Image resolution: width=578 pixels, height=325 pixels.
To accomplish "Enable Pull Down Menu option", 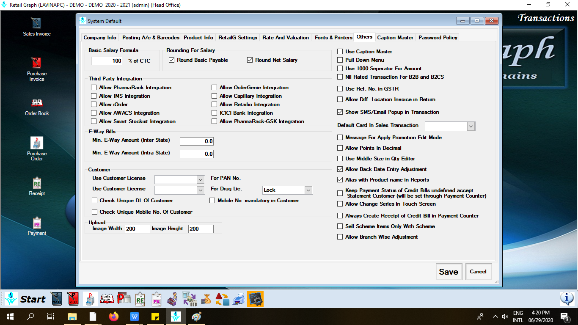I will click(x=340, y=60).
